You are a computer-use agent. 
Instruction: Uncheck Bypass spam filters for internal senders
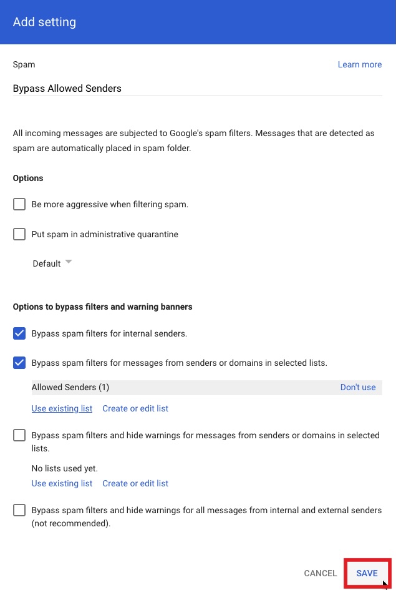pos(19,333)
